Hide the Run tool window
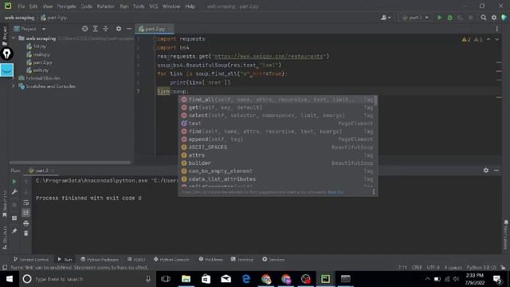The width and height of the screenshot is (510, 287). [496, 170]
